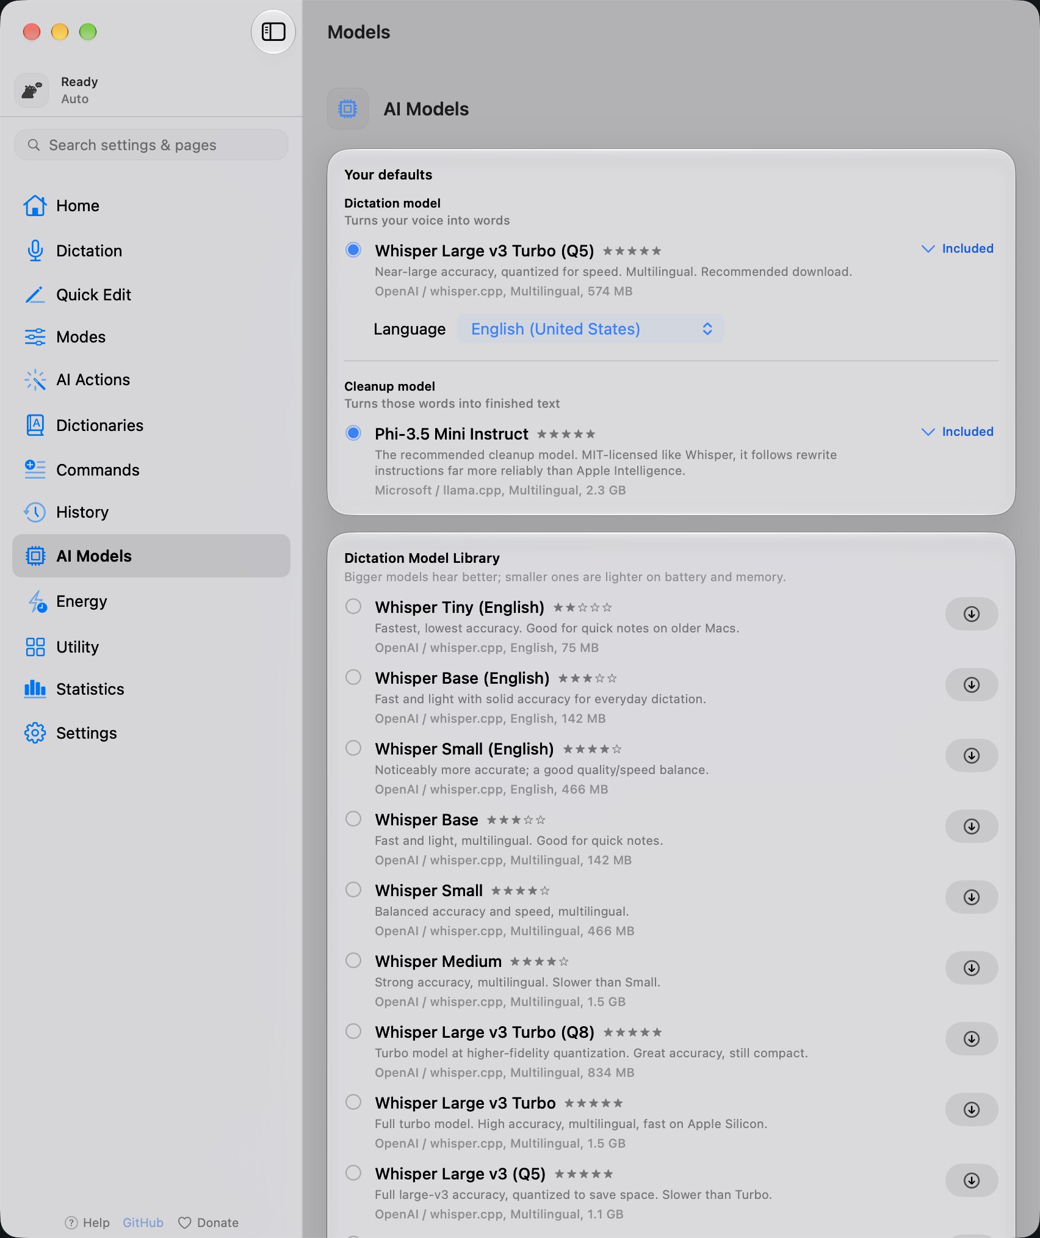Toggle the sidebar panel button
Image resolution: width=1040 pixels, height=1238 pixels.
(x=273, y=32)
